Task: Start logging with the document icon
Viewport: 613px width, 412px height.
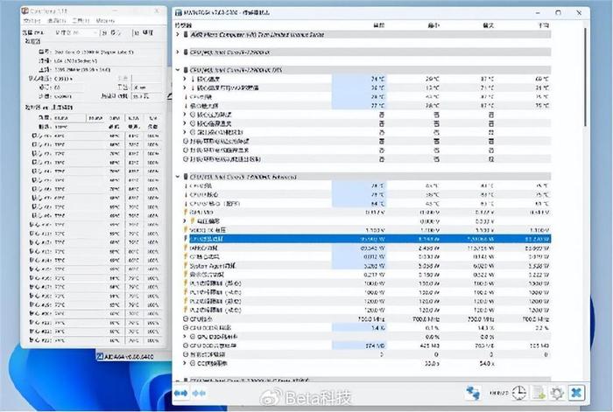Action: (x=539, y=393)
